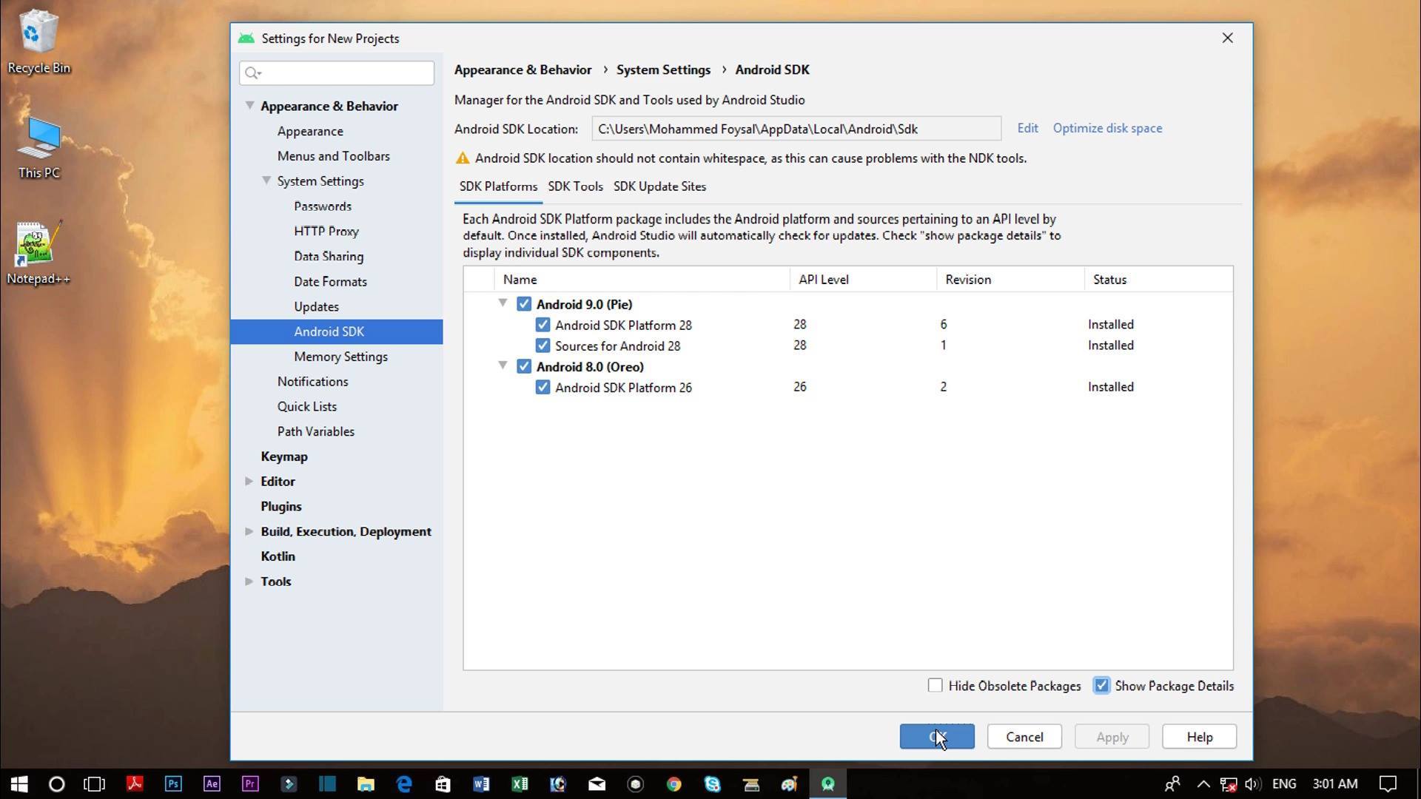Collapse Android 8.0 (Oreo) package group
Screen dimensions: 1421x799
[503, 365]
